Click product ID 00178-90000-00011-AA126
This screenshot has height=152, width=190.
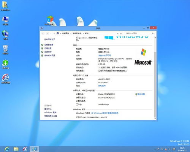(x=95, y=117)
